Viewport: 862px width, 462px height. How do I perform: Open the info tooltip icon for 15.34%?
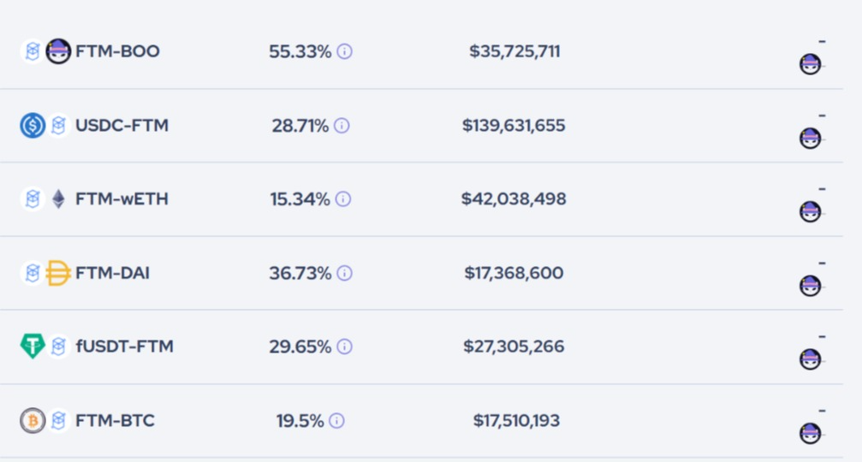pos(343,198)
